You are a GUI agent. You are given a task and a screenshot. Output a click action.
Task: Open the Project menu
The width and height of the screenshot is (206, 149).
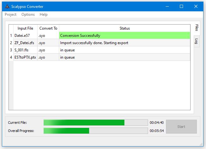click(x=11, y=14)
